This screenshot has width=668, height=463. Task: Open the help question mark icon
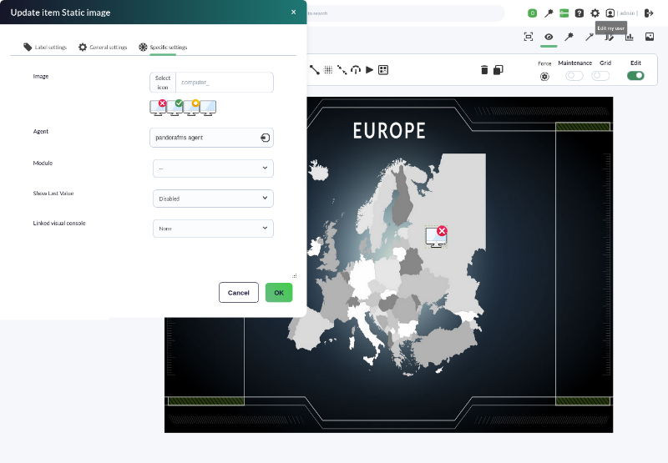tap(579, 13)
